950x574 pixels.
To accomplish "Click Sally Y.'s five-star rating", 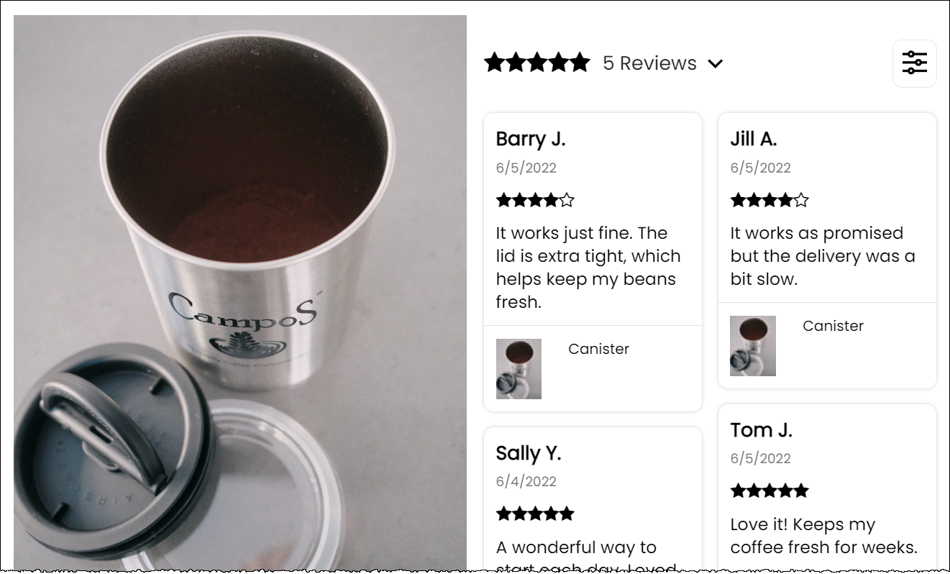I will (x=535, y=514).
